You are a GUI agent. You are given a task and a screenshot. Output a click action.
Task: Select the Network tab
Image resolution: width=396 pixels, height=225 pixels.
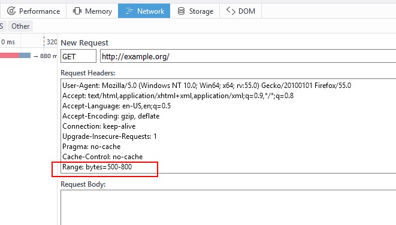144,11
